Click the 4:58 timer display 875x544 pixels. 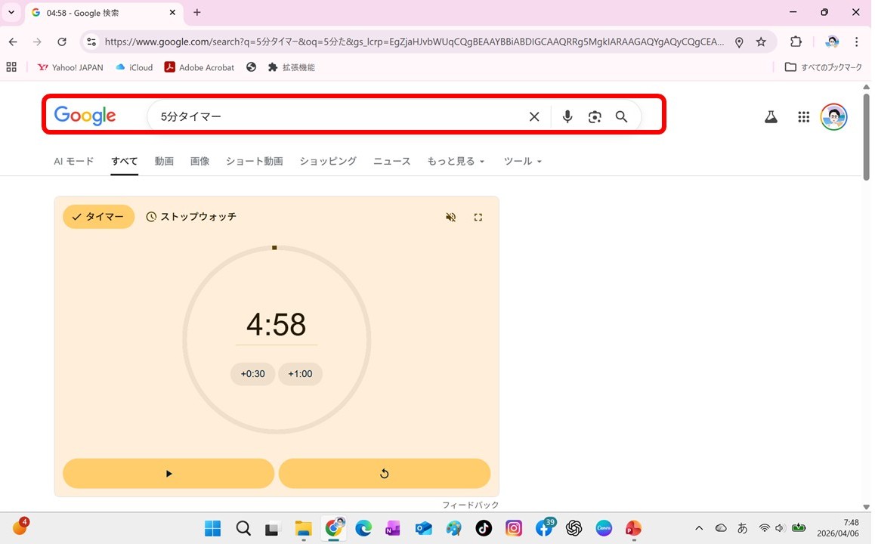click(276, 325)
